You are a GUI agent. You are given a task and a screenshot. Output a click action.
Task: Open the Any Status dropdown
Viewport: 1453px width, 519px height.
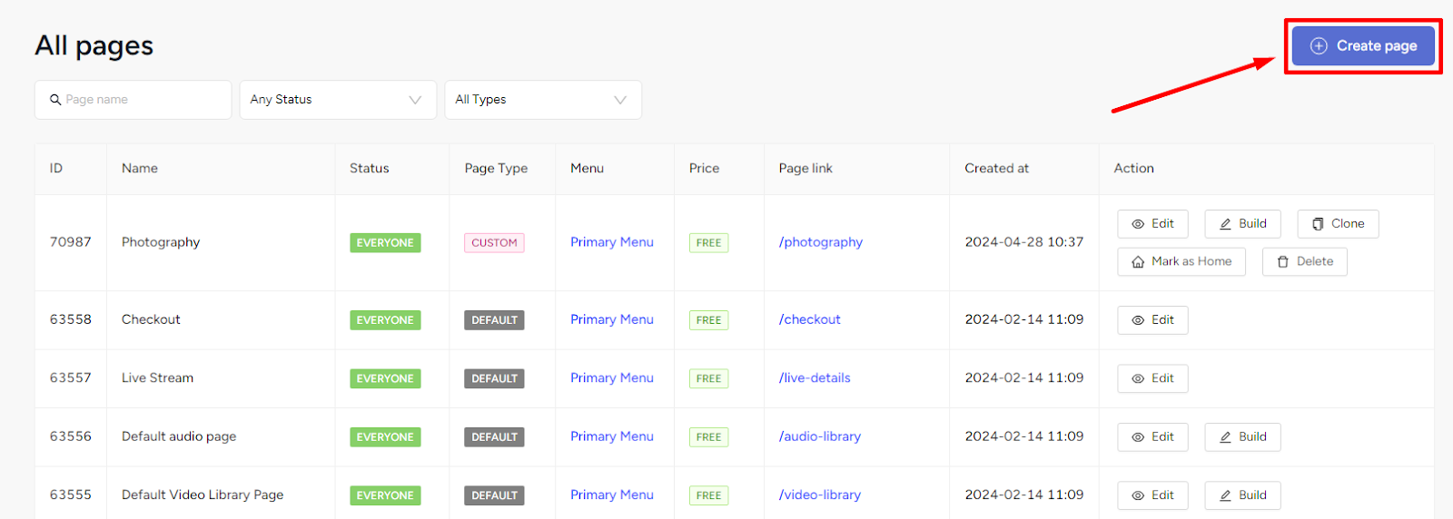pyautogui.click(x=338, y=100)
